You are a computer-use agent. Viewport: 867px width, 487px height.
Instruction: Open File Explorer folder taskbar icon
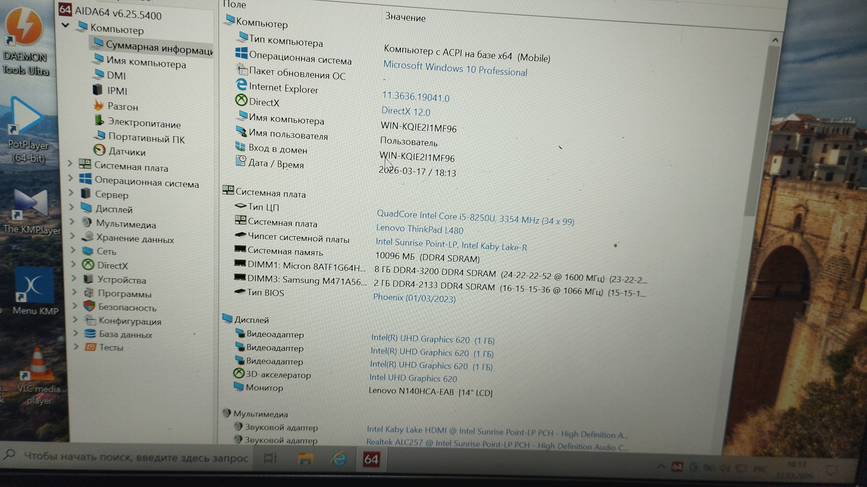tap(306, 459)
